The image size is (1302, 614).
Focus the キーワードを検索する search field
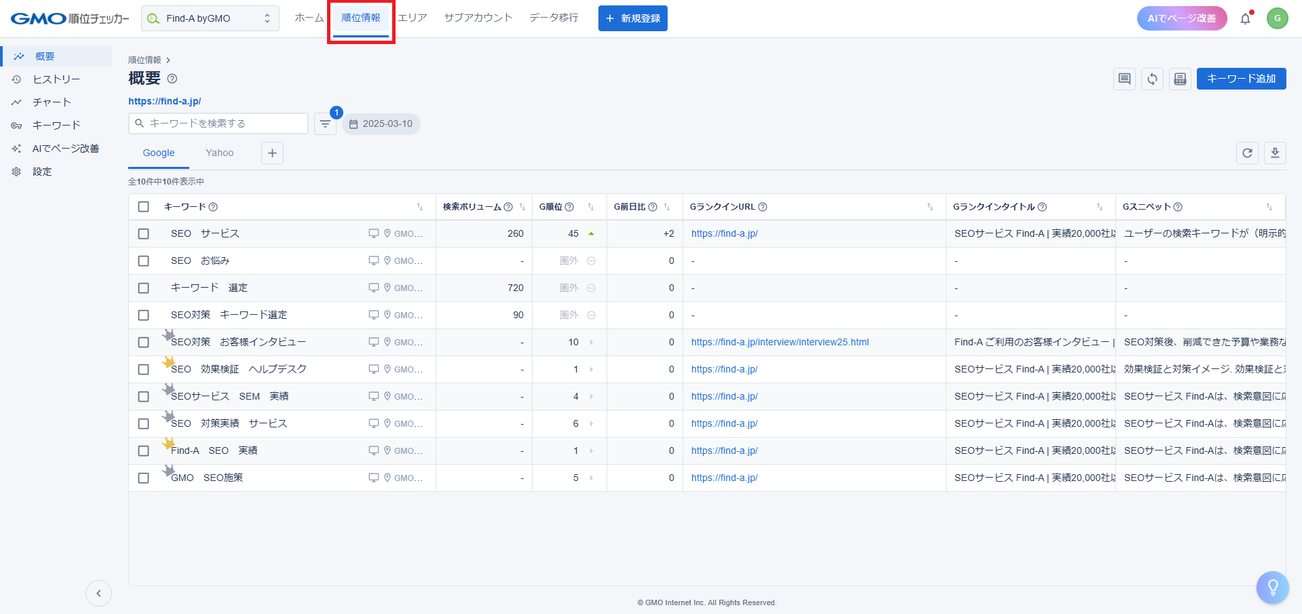(x=218, y=123)
